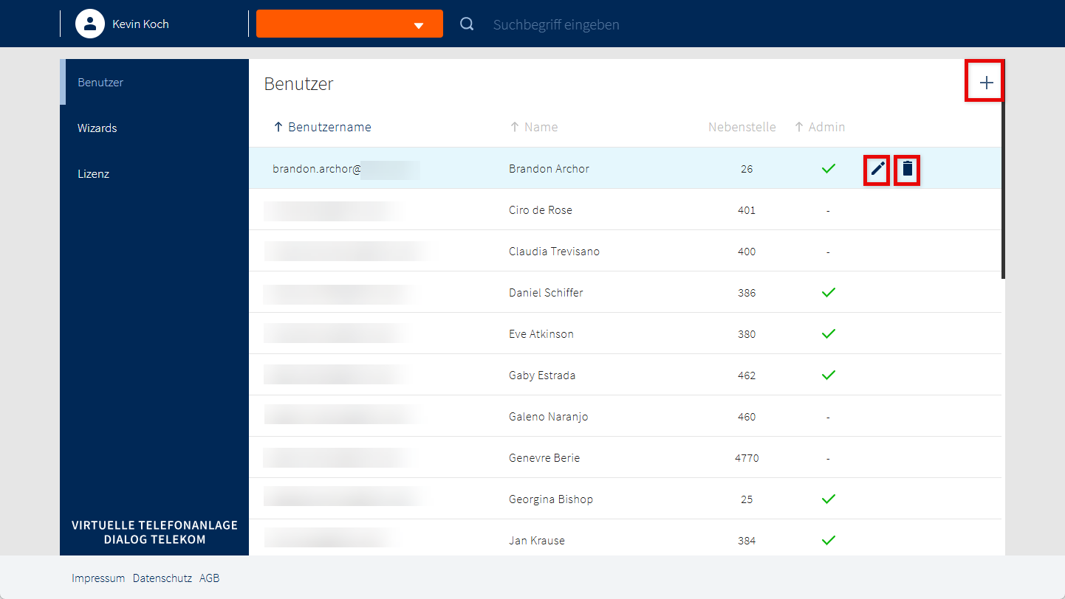Click trash delete icon for Brandon Archor
This screenshot has height=599, width=1065.
[908, 169]
